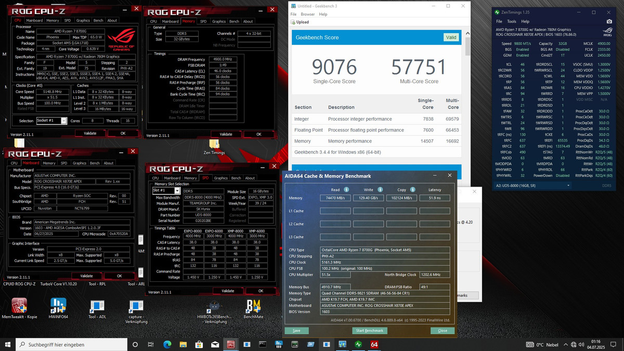The height and width of the screenshot is (351, 624).
Task: Open Microsoft Store from the taskbar
Action: (199, 344)
